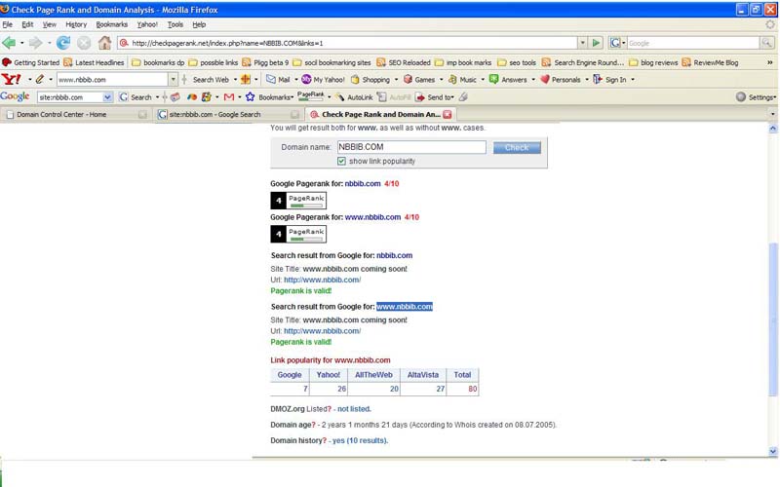Screen dimensions: 780x487
Task: Open Yahoo Personals toolbar button
Action: click(x=561, y=80)
